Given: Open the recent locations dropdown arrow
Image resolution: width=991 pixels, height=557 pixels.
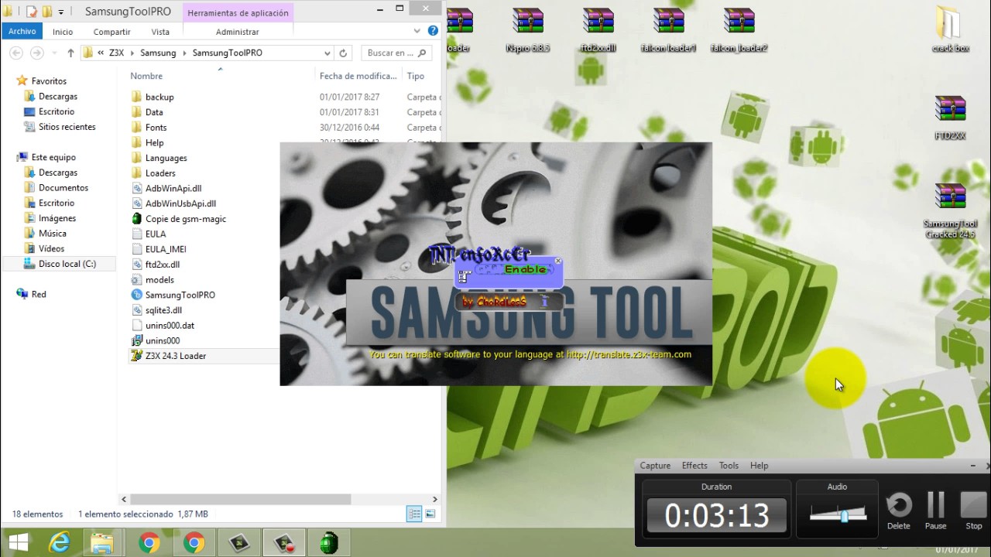Looking at the screenshot, I should [53, 53].
